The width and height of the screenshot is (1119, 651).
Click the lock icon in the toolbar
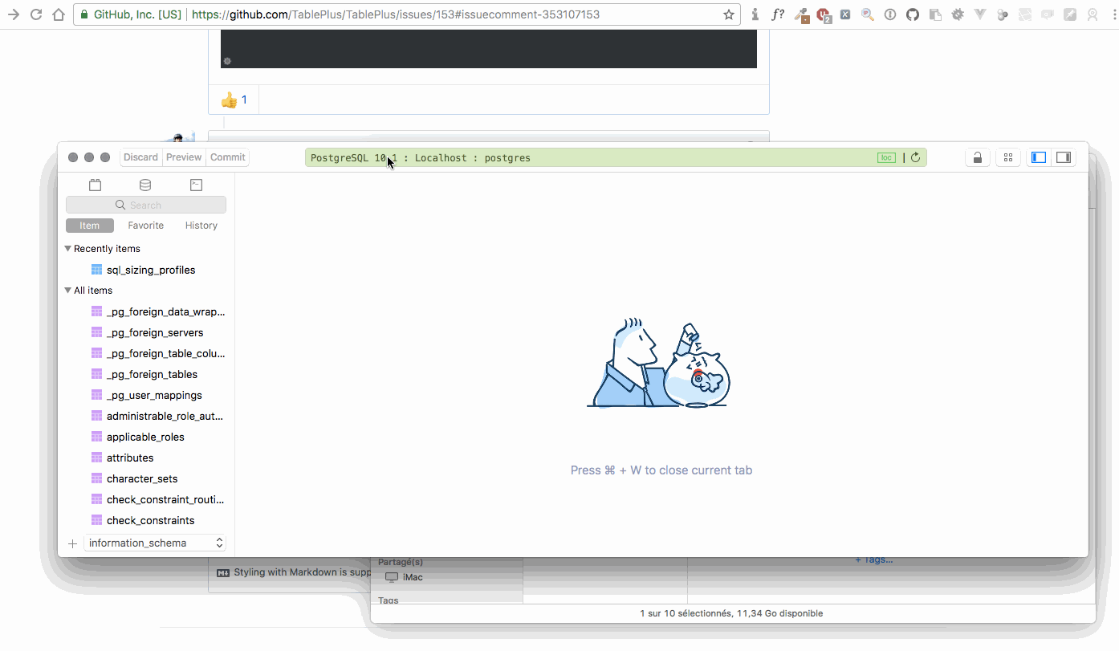click(977, 157)
